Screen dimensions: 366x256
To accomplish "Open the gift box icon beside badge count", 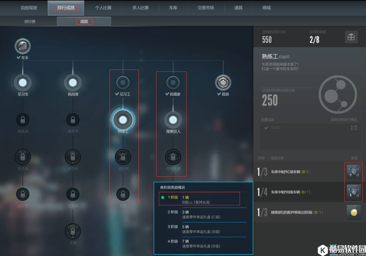I will [x=351, y=37].
